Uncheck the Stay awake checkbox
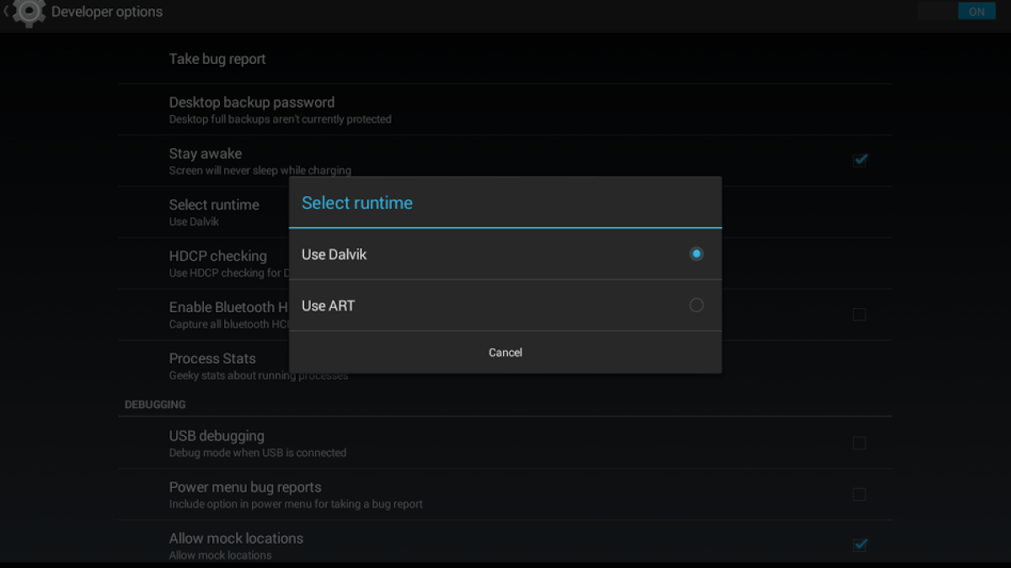1011x568 pixels. coord(859,160)
